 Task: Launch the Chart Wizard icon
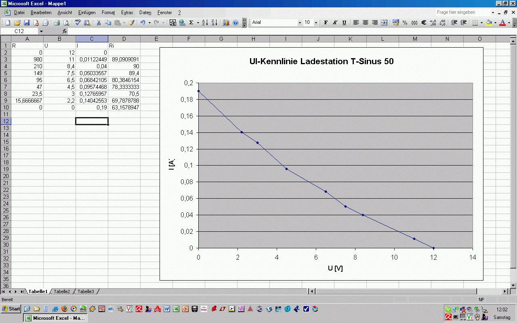pyautogui.click(x=226, y=23)
